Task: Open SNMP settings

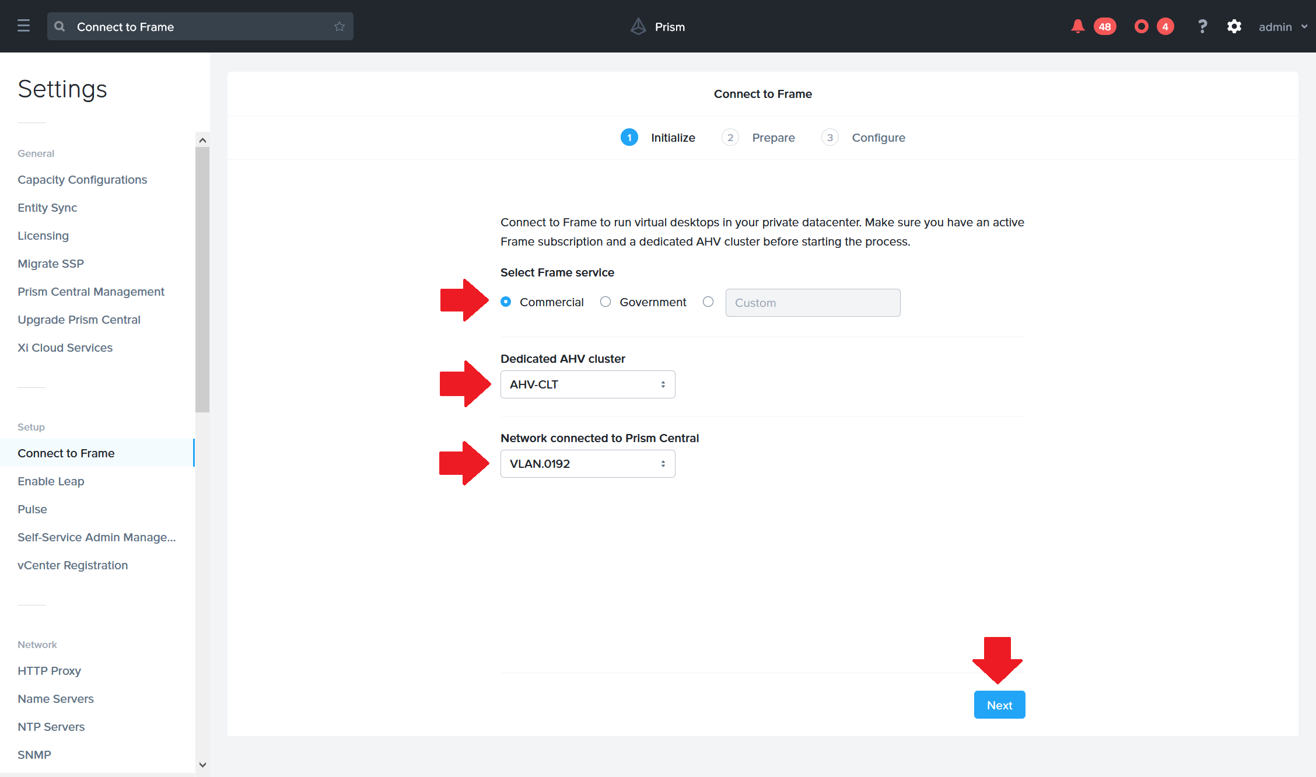Action: pyautogui.click(x=34, y=755)
